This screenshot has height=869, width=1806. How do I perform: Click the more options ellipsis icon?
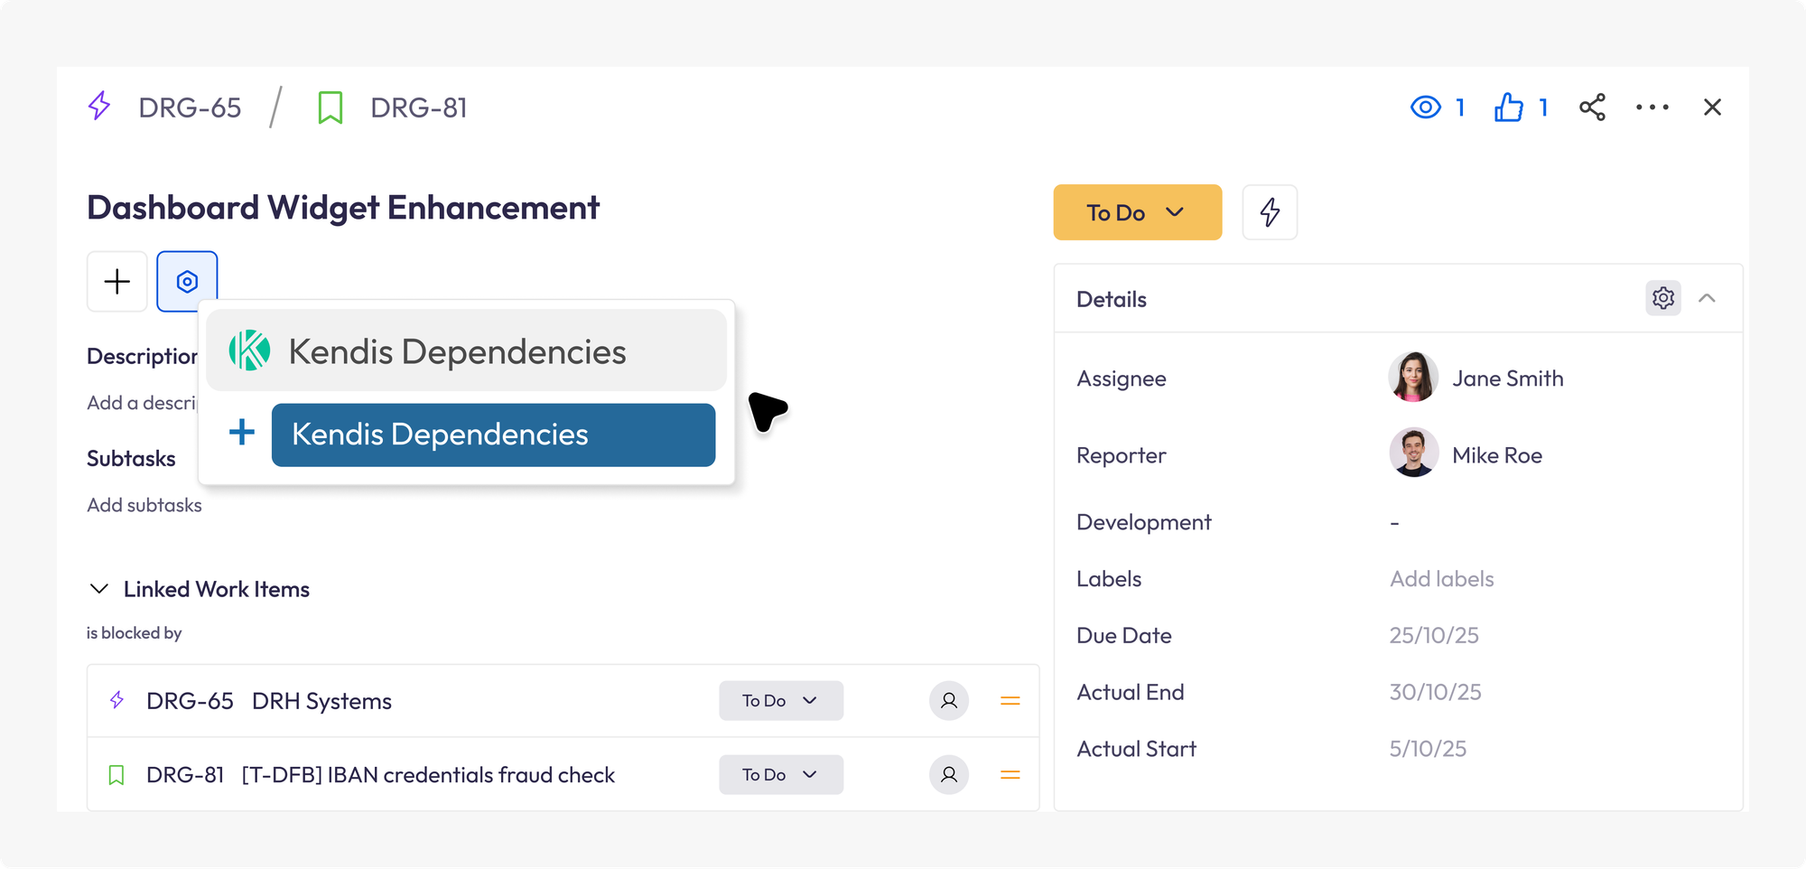point(1652,107)
